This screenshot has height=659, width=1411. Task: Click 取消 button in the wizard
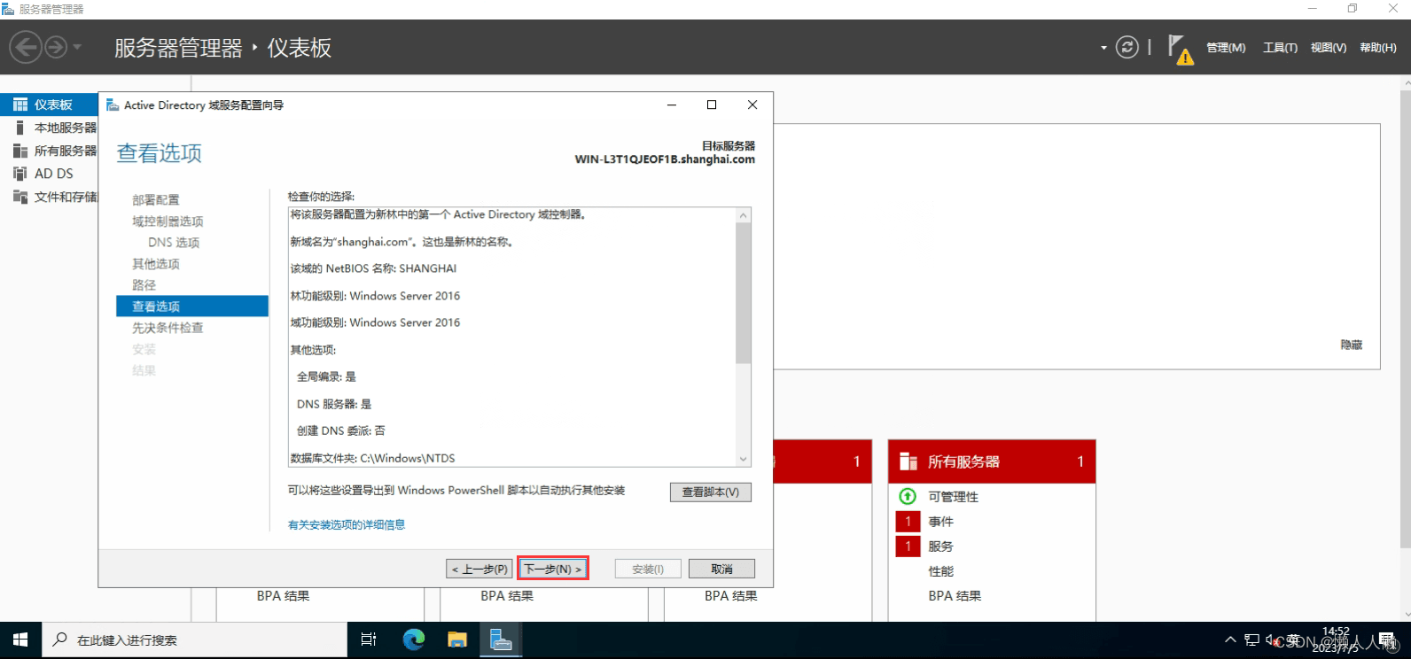722,569
